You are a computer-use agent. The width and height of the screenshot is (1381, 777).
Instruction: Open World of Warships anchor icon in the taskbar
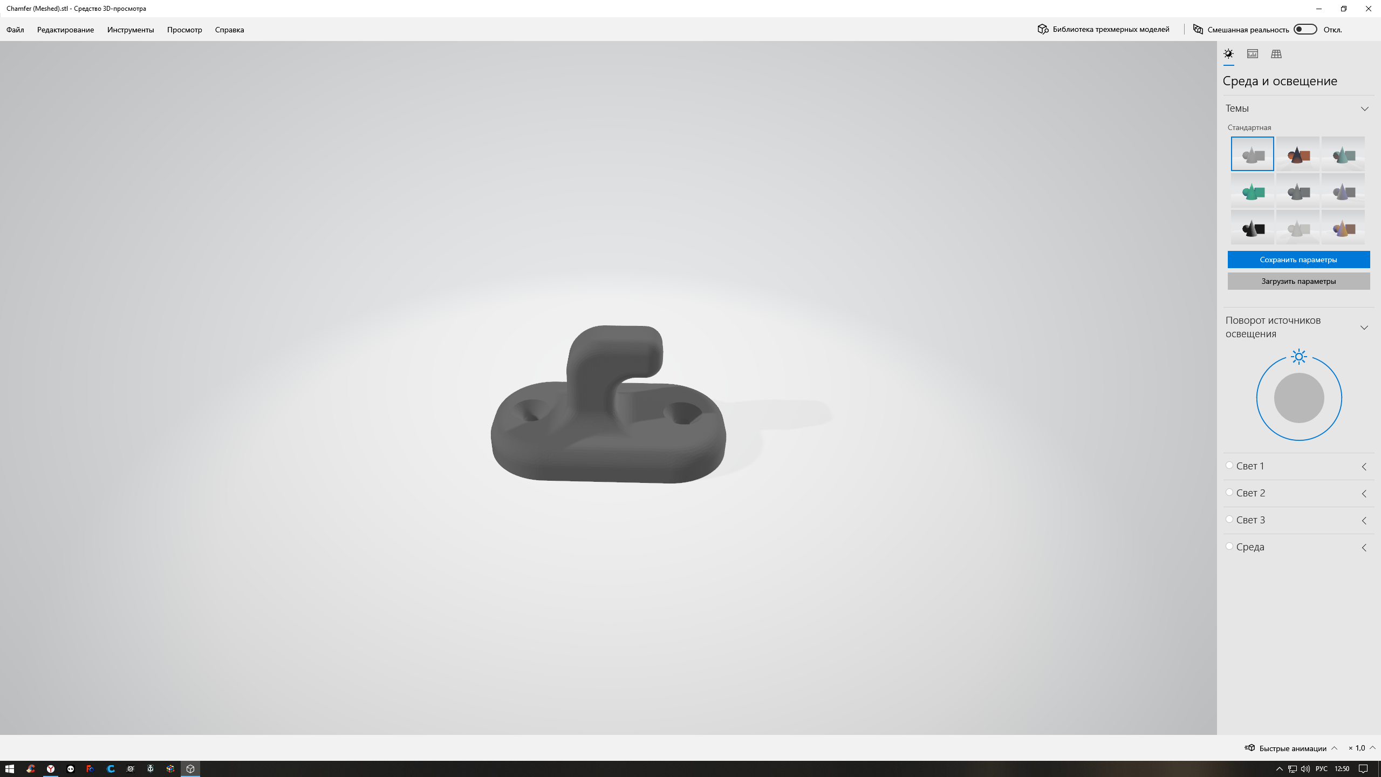pyautogui.click(x=151, y=769)
